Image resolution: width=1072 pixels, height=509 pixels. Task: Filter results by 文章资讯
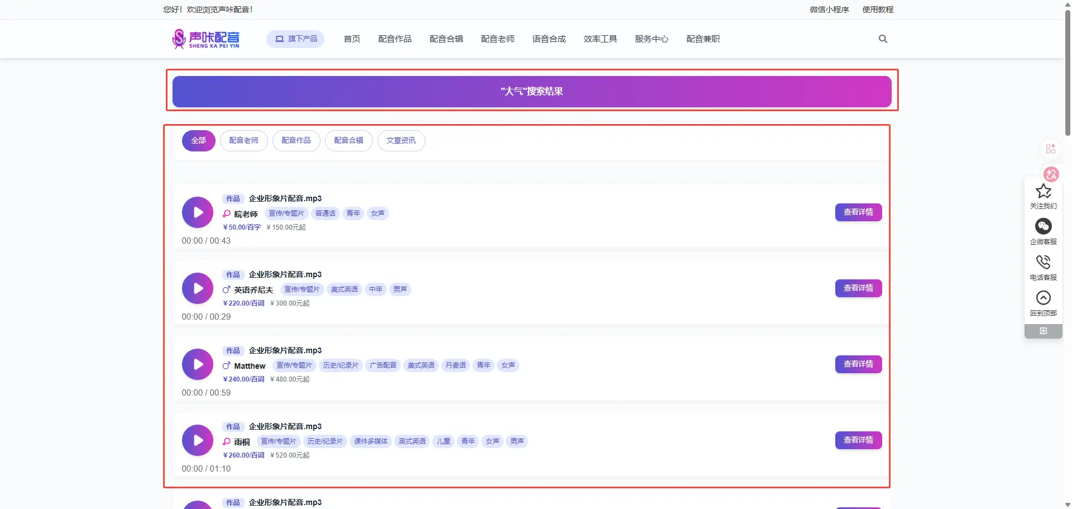tap(401, 141)
